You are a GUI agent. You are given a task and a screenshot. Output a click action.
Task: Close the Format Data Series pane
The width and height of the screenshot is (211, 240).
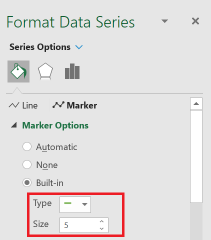click(x=195, y=21)
